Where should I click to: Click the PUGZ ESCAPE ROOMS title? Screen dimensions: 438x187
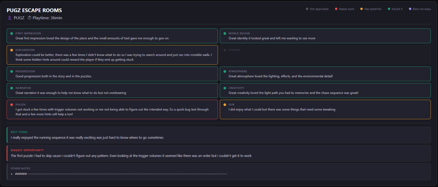point(34,10)
